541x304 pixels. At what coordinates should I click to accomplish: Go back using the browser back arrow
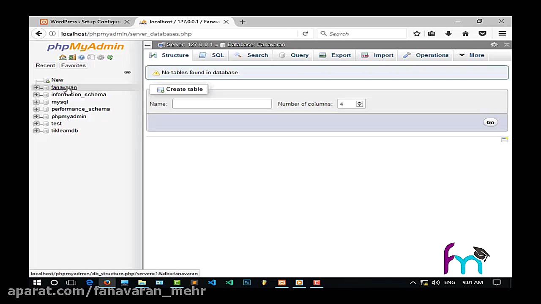coord(39,34)
